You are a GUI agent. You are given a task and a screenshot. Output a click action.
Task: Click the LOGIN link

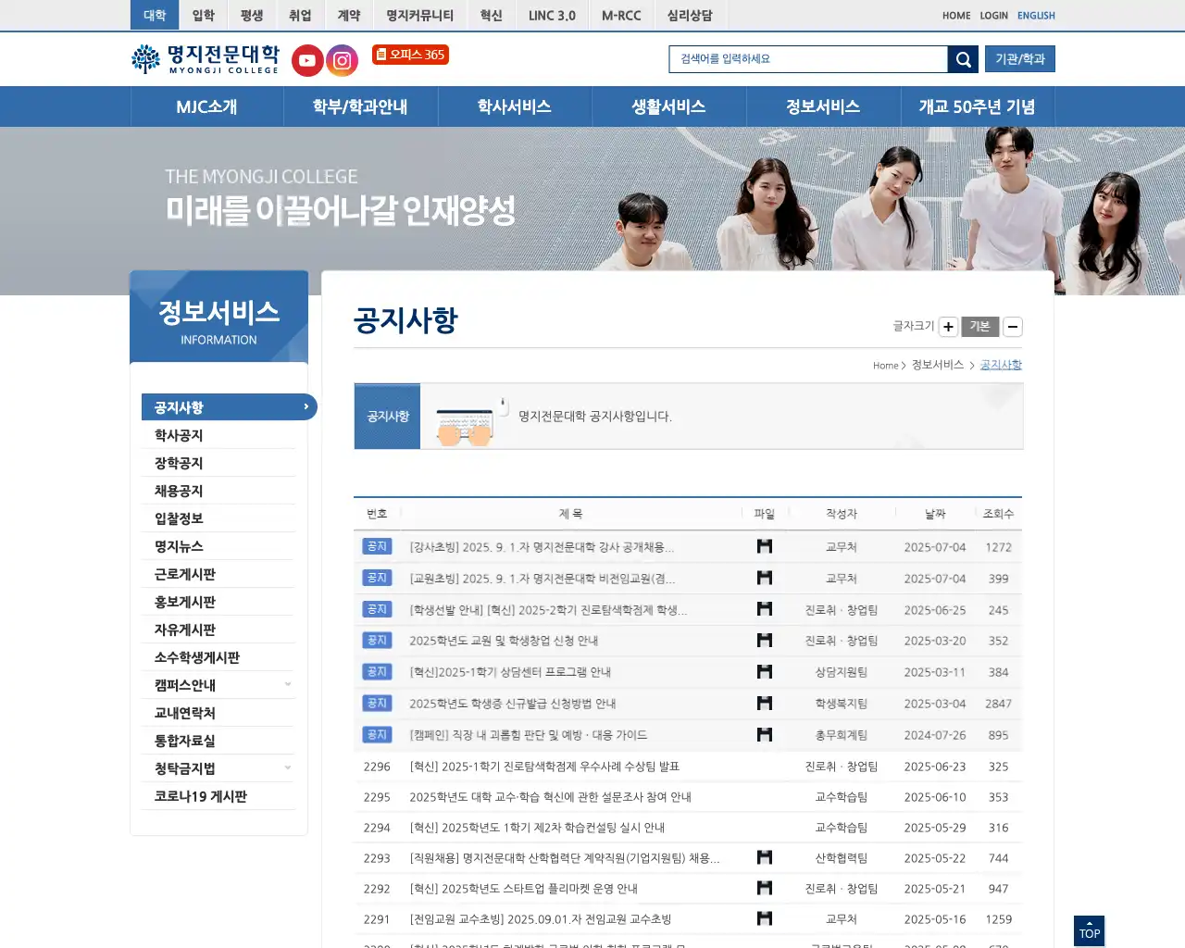coord(994,16)
